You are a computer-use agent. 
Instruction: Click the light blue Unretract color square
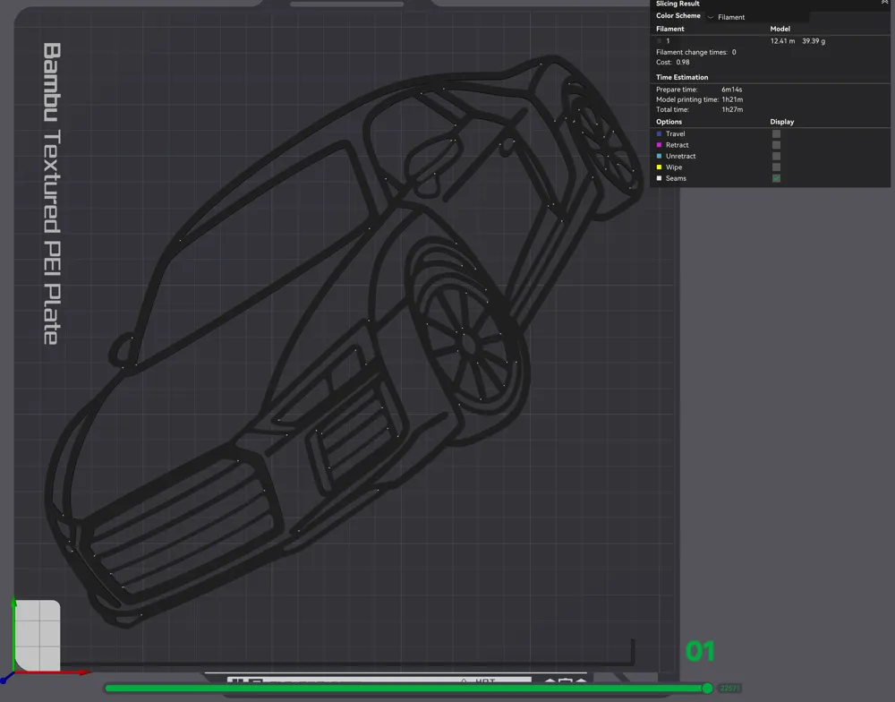(x=660, y=156)
